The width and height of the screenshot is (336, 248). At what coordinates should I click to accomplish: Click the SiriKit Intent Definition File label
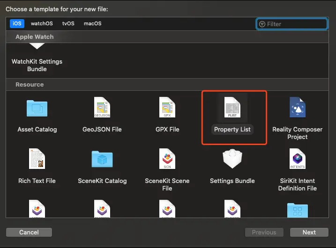(298, 184)
